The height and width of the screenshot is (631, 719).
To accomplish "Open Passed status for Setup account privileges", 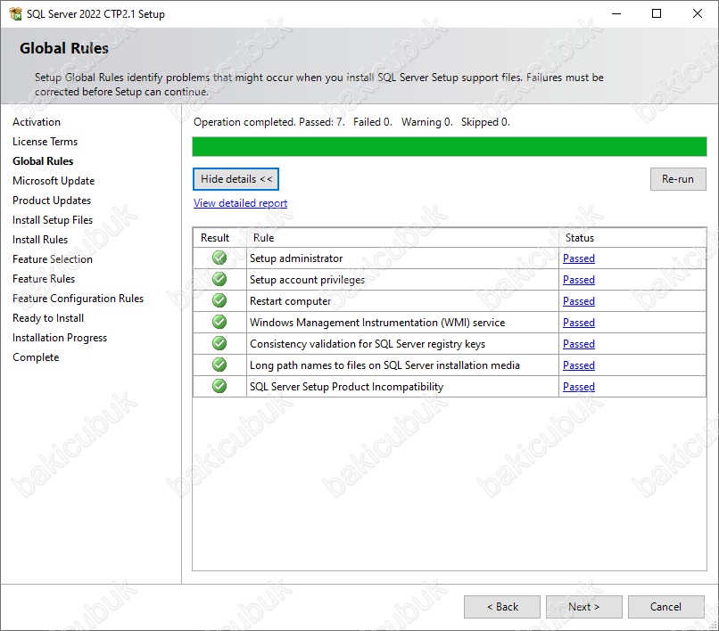I will [579, 280].
